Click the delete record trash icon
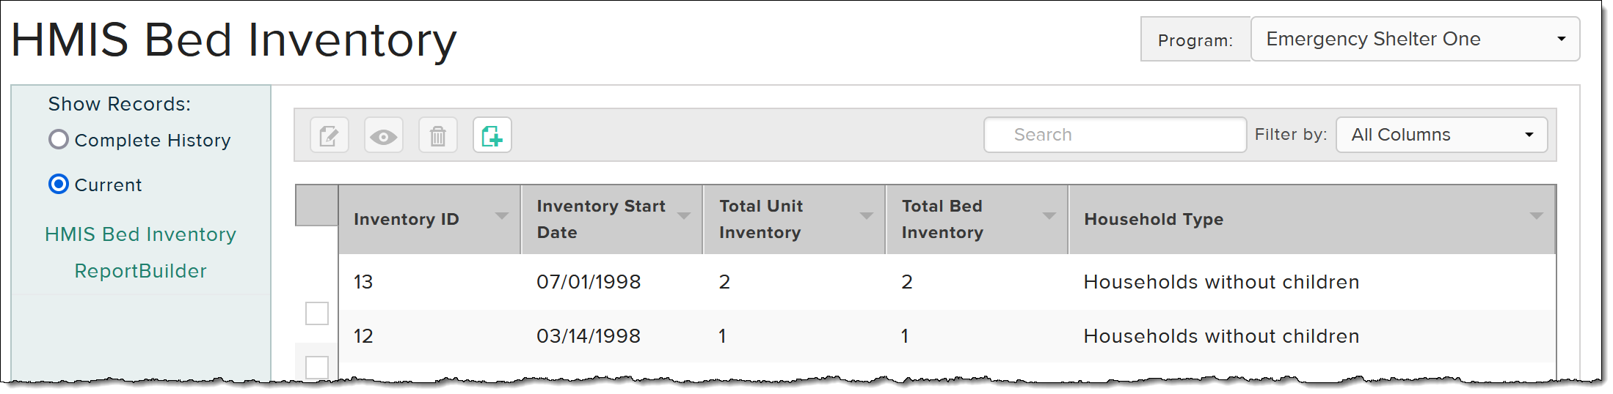Image resolution: width=1613 pixels, height=394 pixels. 437,135
